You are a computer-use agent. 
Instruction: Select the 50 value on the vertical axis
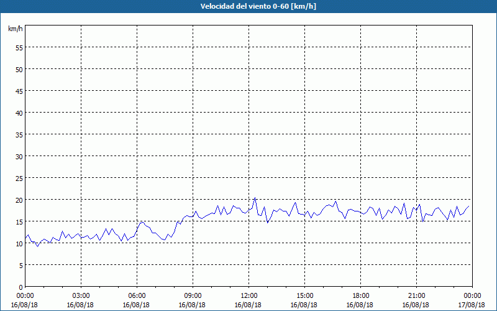pos(19,69)
